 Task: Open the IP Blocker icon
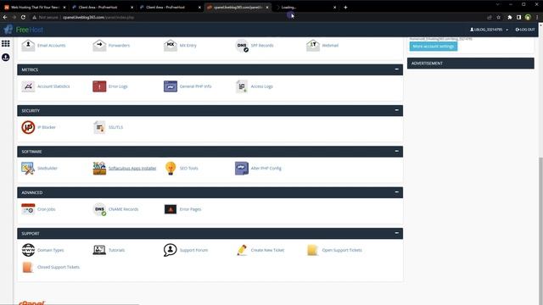(x=28, y=127)
